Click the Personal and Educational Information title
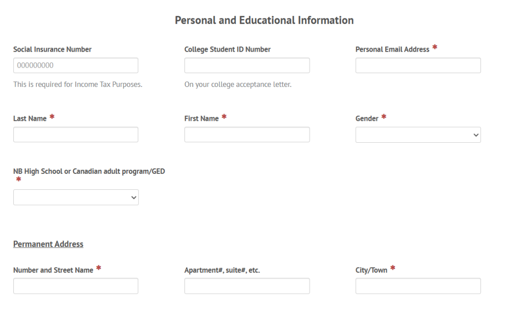 tap(264, 20)
